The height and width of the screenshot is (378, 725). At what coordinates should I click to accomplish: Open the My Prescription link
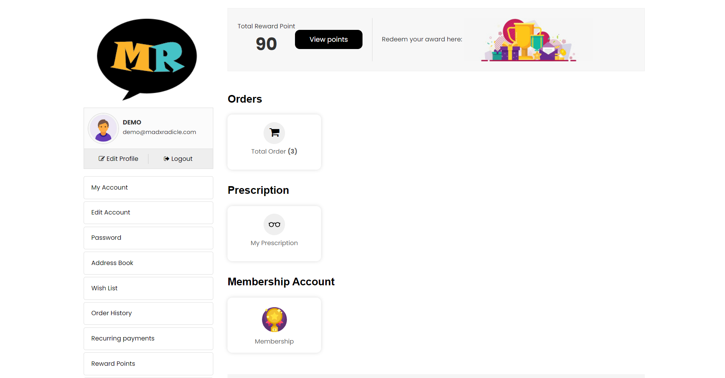pyautogui.click(x=274, y=243)
